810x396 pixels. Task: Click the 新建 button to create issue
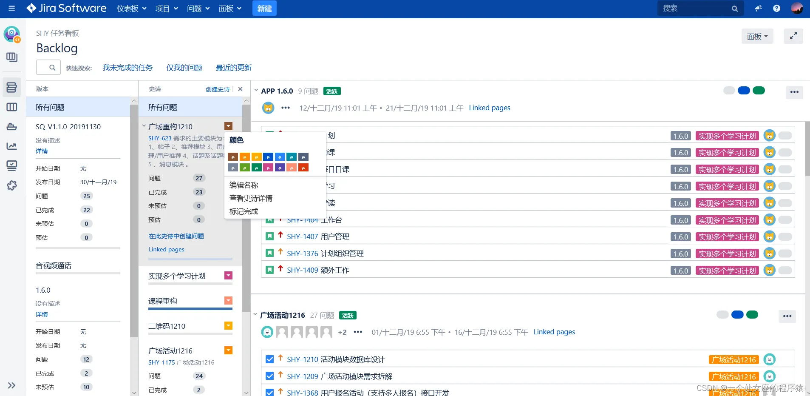click(x=264, y=8)
